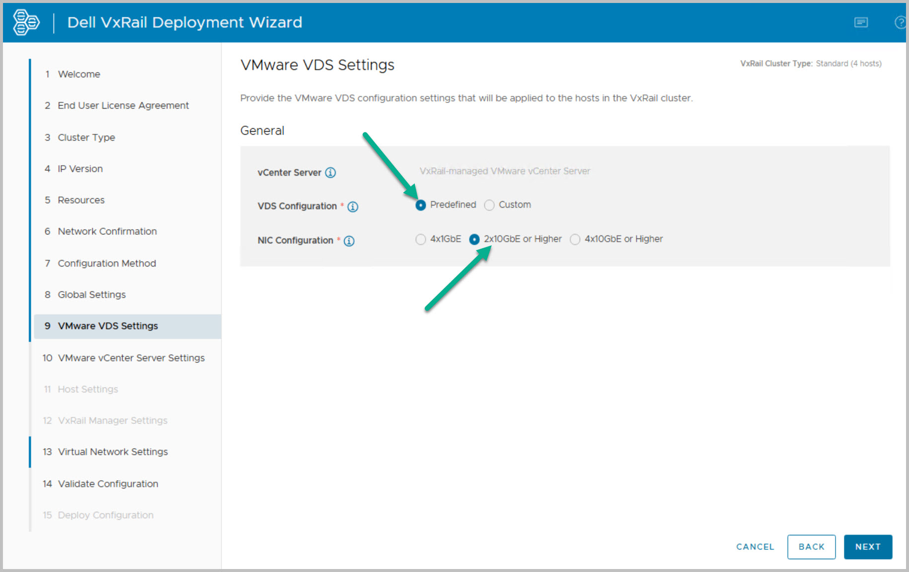Go to the Welcome step
Image resolution: width=909 pixels, height=572 pixels.
tap(78, 74)
